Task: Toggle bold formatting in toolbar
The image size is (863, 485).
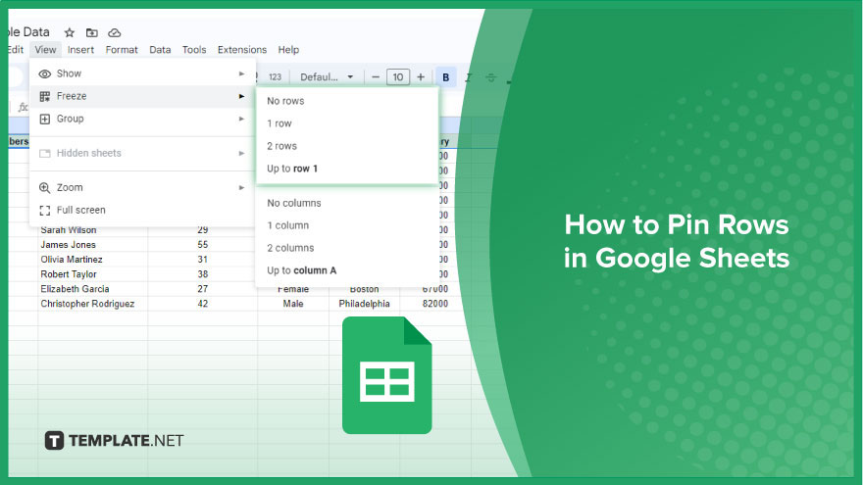Action: pos(446,77)
